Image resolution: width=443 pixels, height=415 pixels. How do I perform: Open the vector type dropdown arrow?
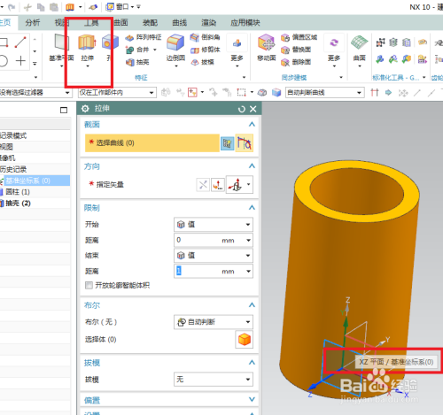[x=249, y=184]
